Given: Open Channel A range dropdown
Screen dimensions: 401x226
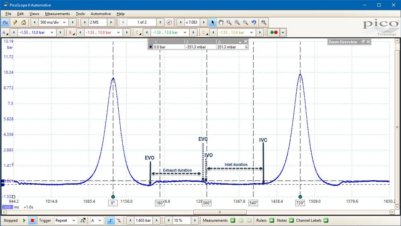Looking at the screenshot, I should (x=52, y=33).
